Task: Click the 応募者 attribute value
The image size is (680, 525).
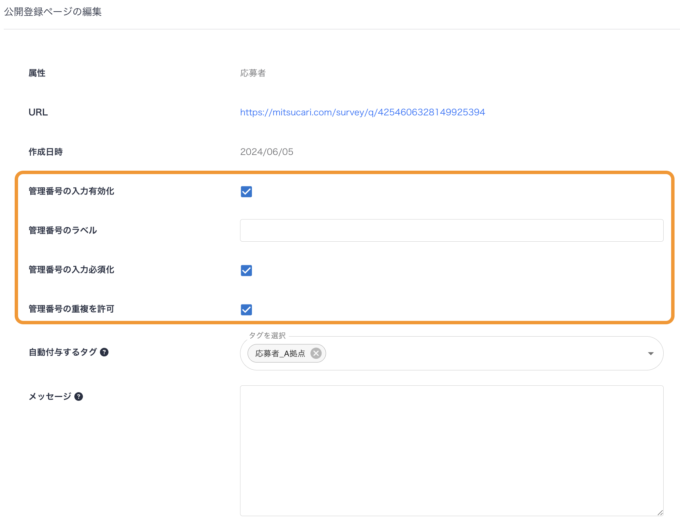Action: pos(253,73)
